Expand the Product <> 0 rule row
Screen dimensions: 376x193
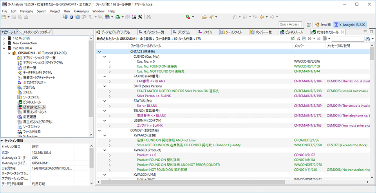[110, 155]
